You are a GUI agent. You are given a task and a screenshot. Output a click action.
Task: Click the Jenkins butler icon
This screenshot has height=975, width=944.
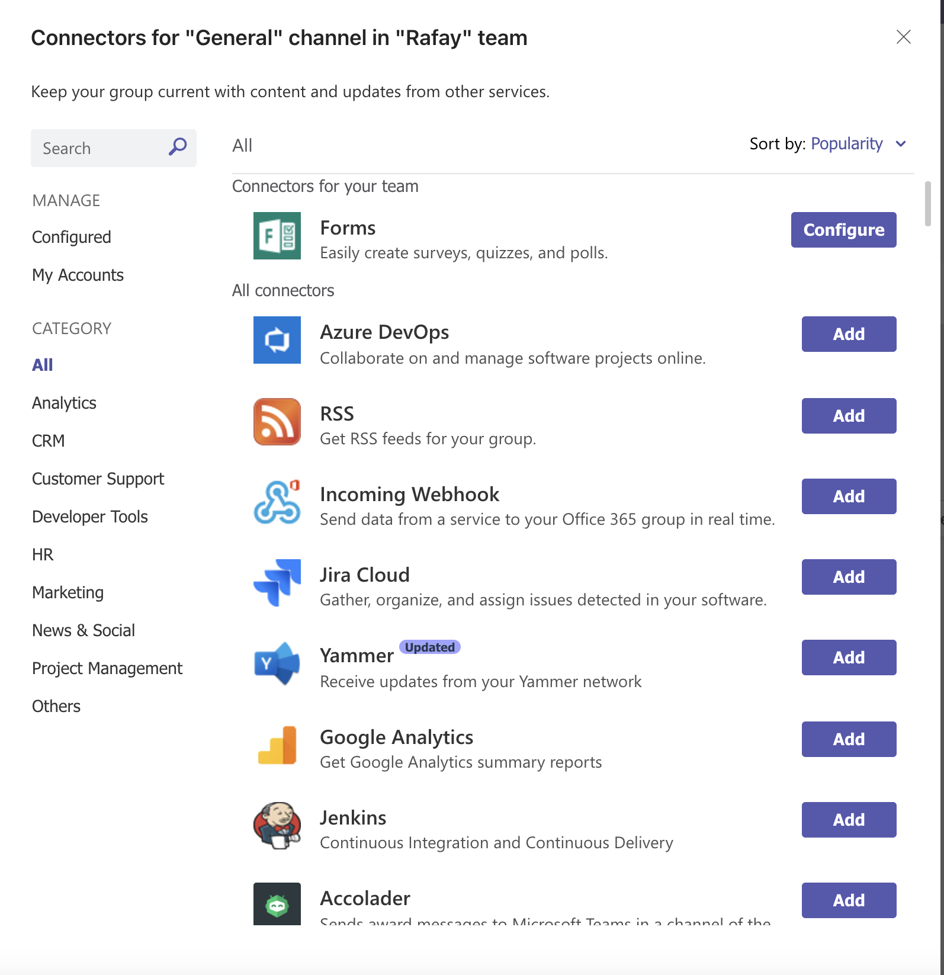tap(277, 826)
